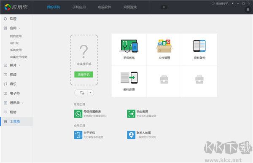This screenshot has width=253, height=163.
Task: Click the 应用宝 logo
Action: 16,7
